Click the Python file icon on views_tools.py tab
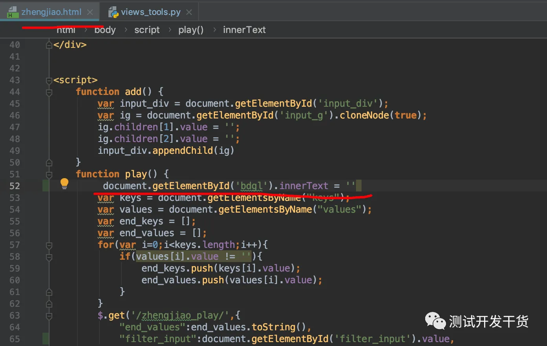 [113, 12]
